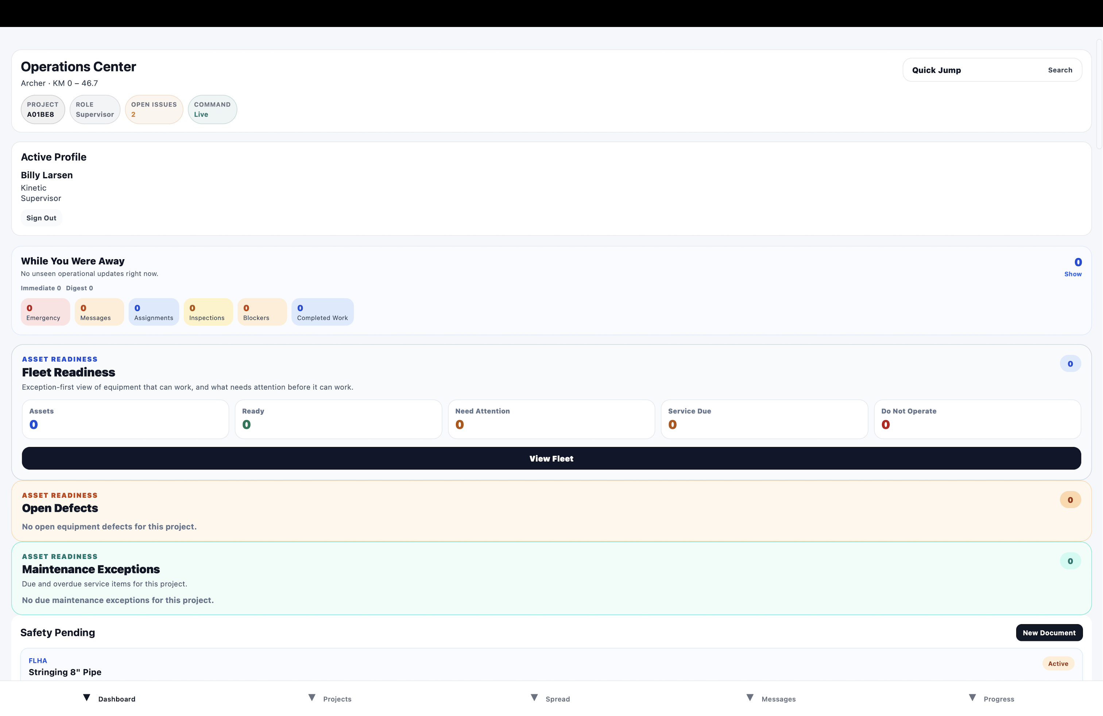
Task: Select the Emergency count chip
Action: tap(46, 312)
